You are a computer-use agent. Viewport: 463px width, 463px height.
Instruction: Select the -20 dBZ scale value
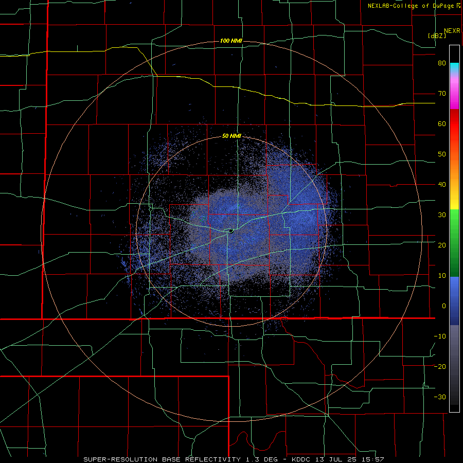(440, 367)
